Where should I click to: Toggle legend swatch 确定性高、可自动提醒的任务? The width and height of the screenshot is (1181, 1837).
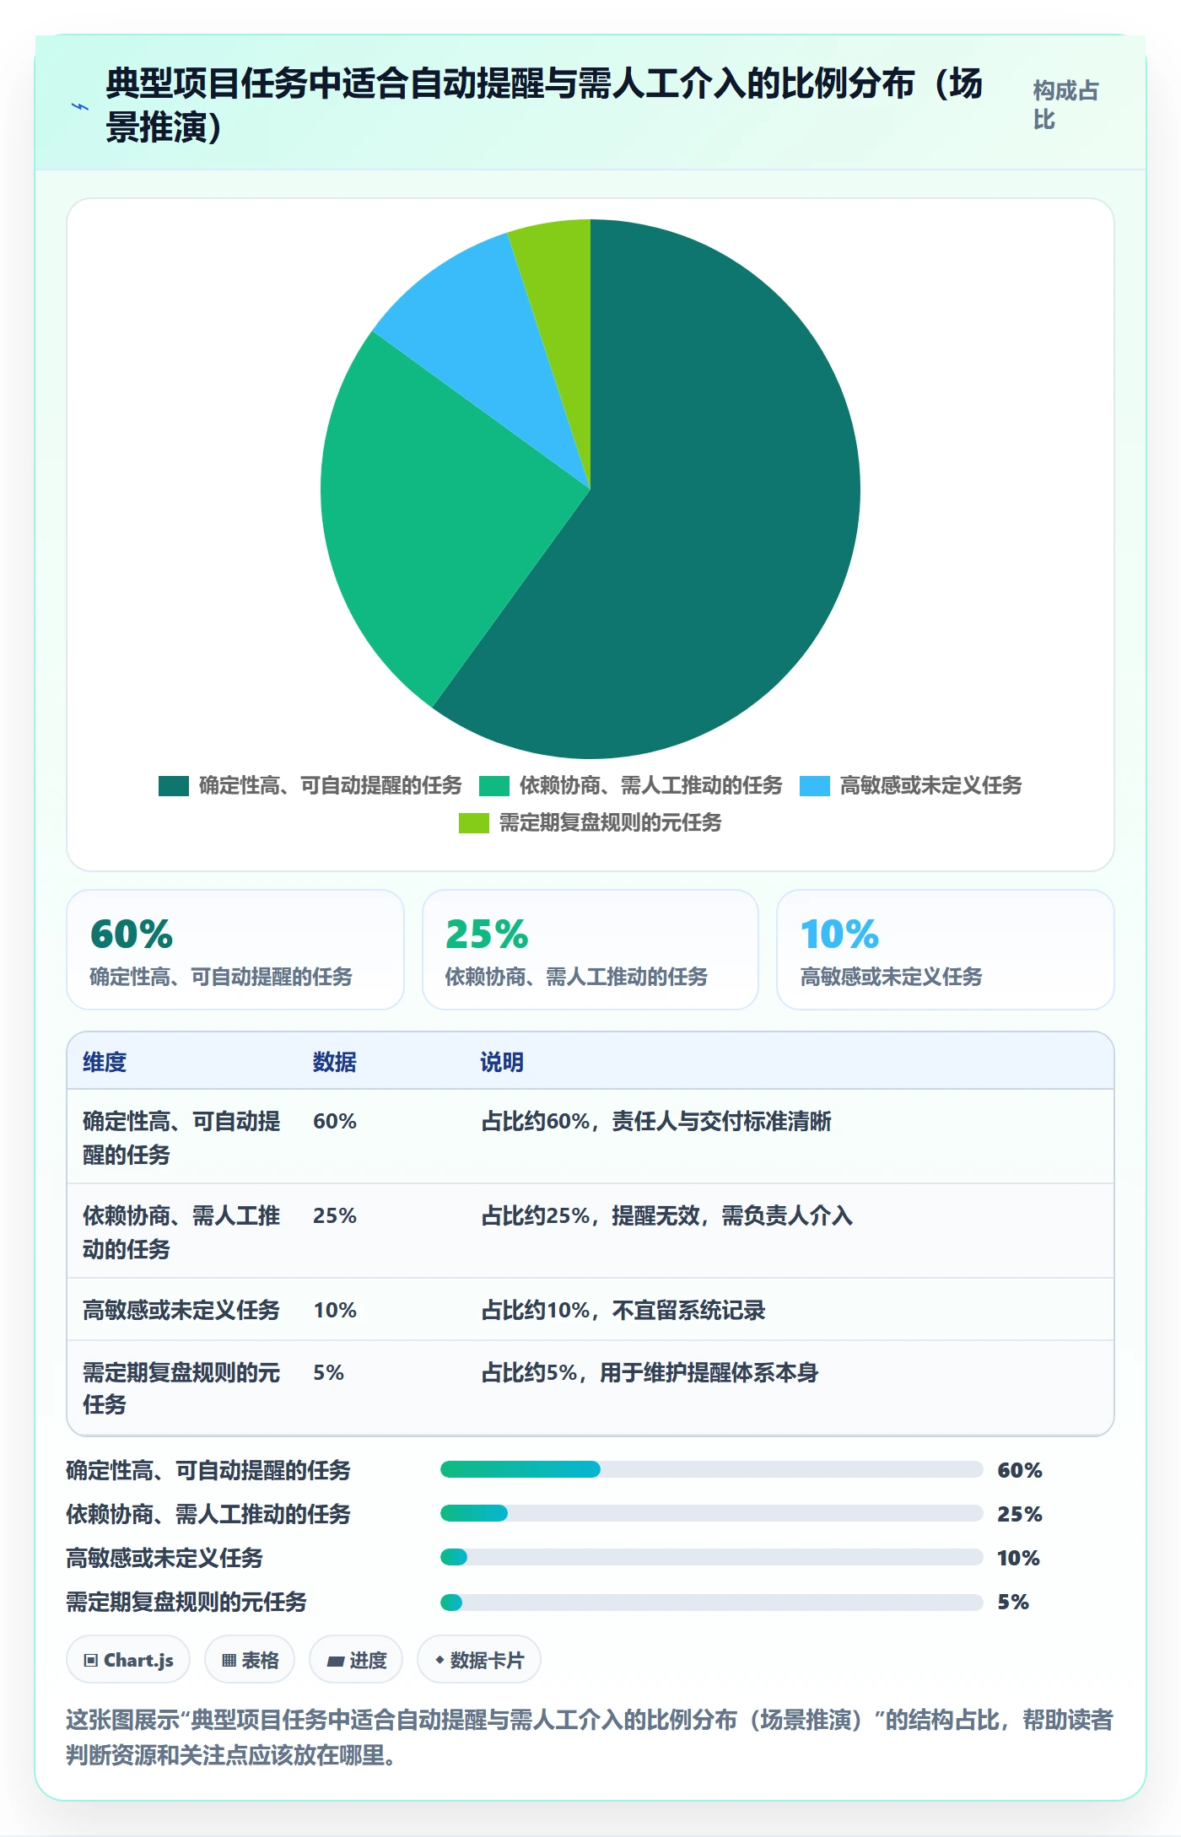coord(173,786)
